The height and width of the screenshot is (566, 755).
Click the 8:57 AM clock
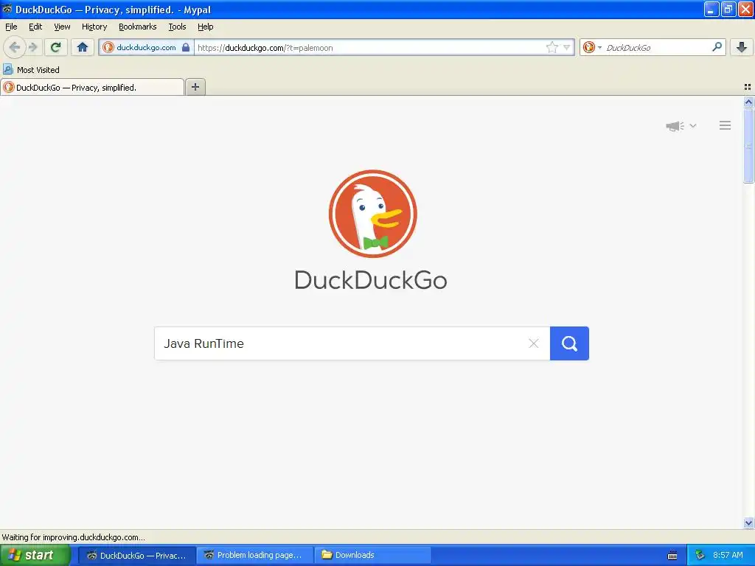click(x=728, y=556)
